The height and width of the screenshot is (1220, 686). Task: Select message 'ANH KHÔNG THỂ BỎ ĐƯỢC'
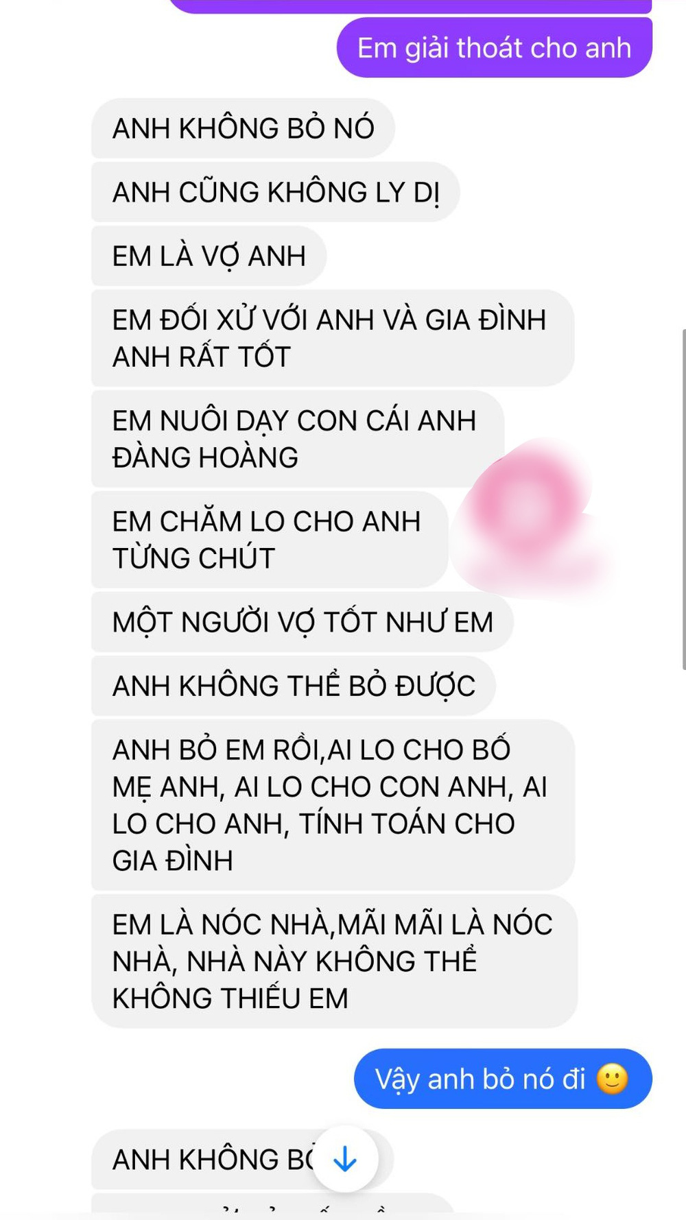(294, 686)
